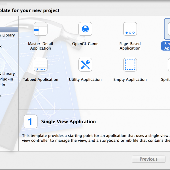Choose the OpenGL Game template icon
The width and height of the screenshot is (170, 170).
(x=85, y=29)
